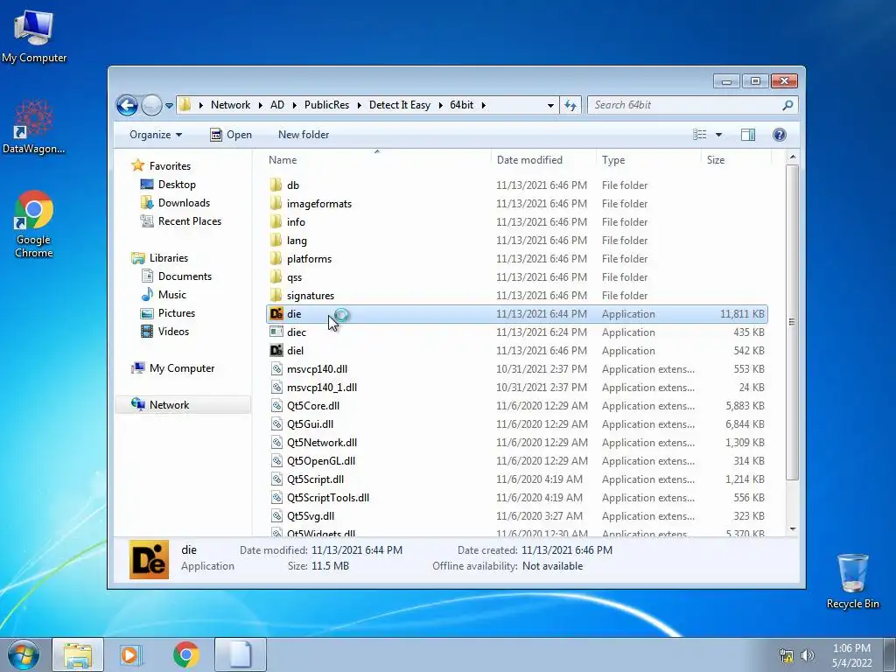896x672 pixels.
Task: Expand the arrow after Network in path
Action: coord(261,105)
